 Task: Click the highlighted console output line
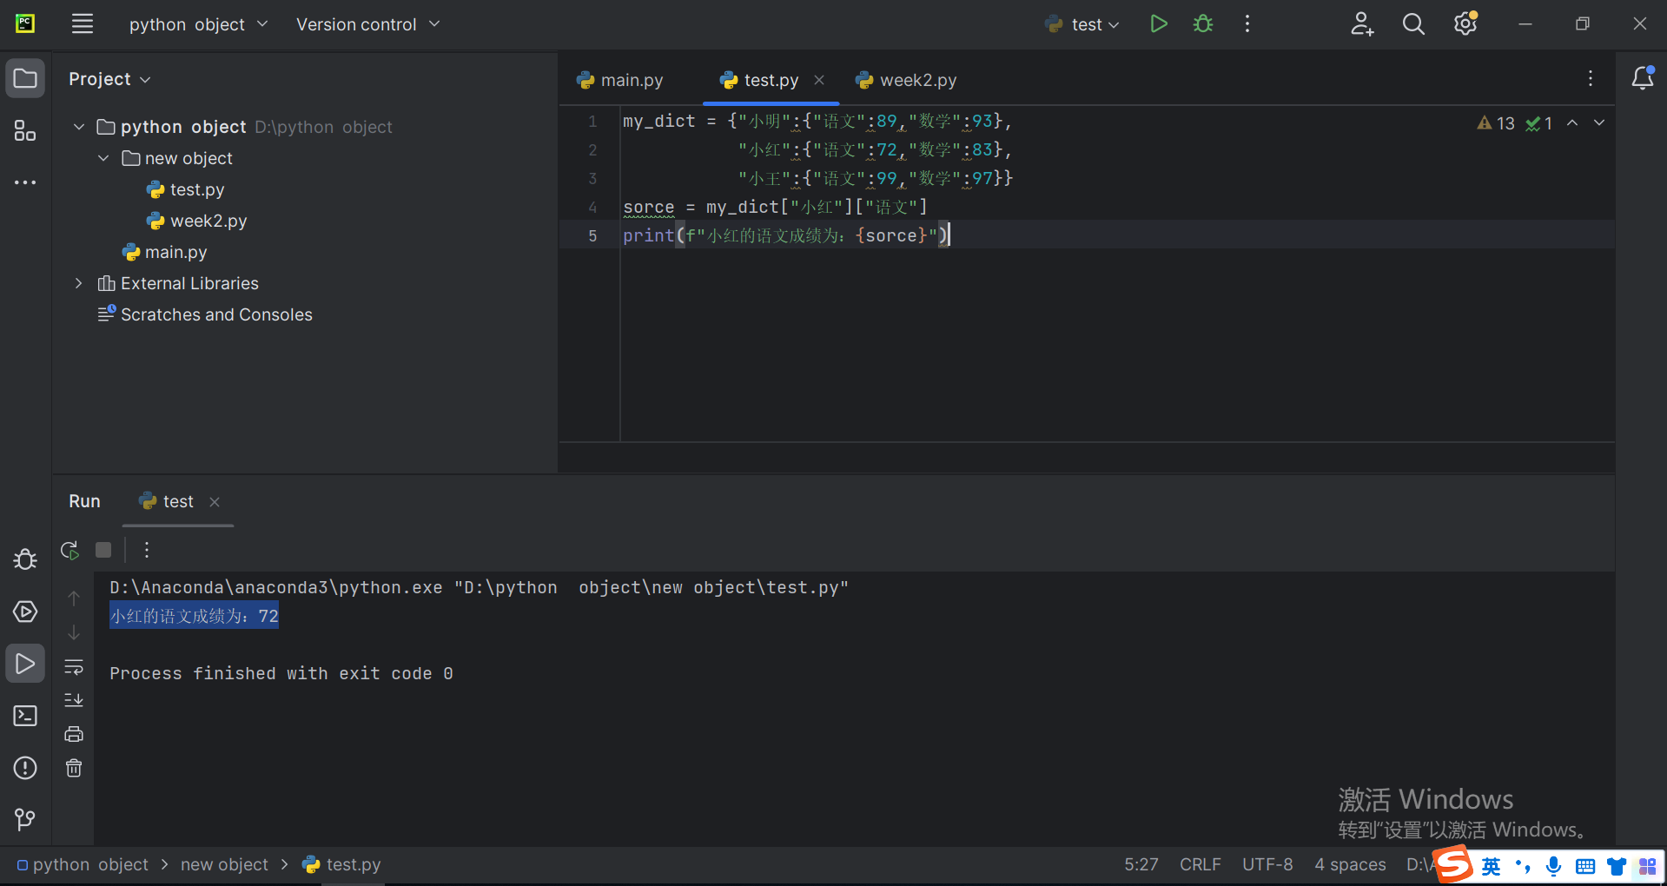[x=194, y=616]
